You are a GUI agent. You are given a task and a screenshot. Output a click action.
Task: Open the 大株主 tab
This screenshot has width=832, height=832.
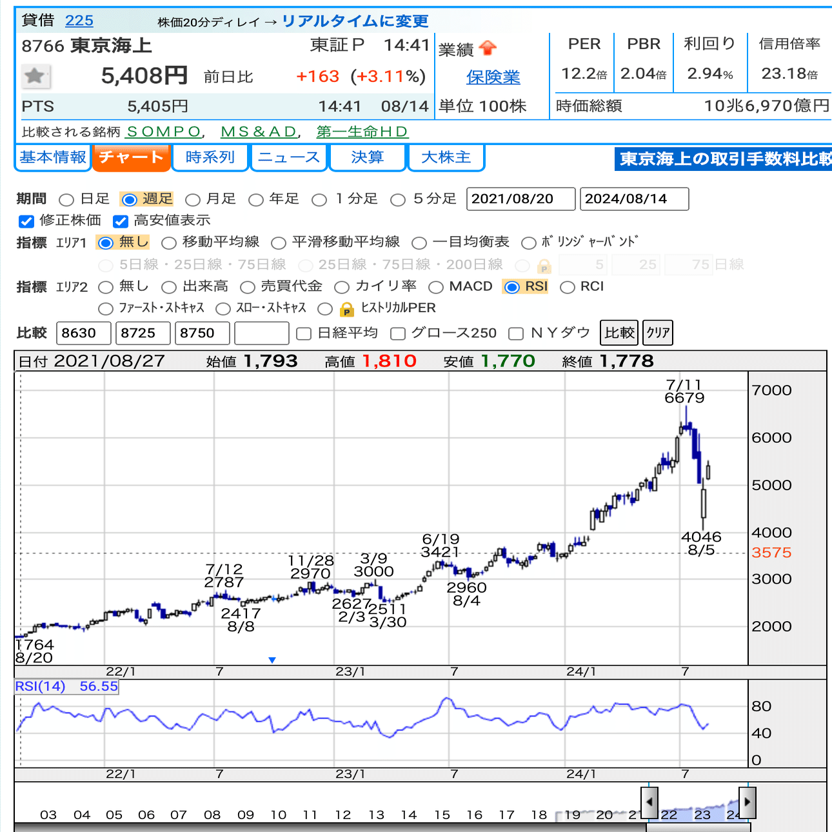(x=446, y=157)
